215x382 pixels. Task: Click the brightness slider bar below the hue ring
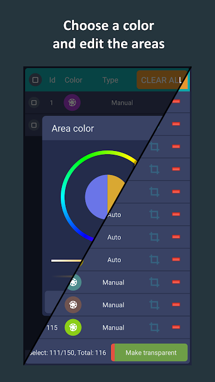pos(66,261)
